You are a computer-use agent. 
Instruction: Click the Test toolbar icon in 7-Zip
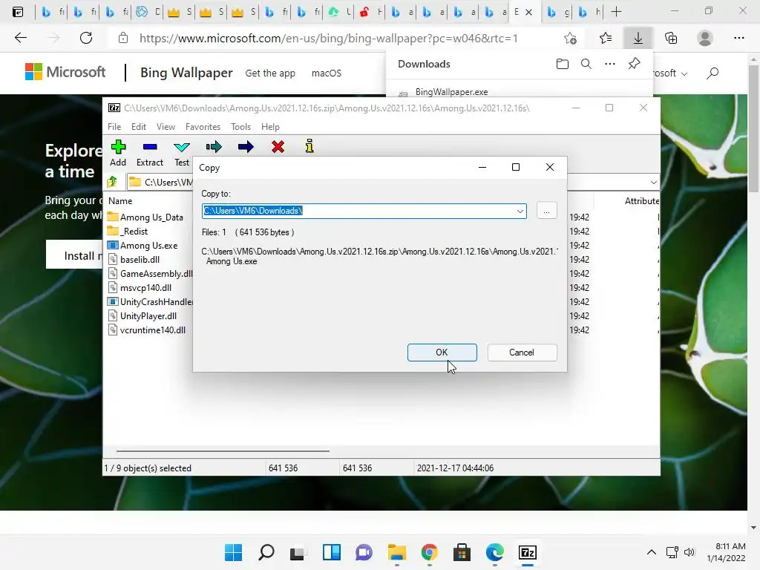(x=182, y=147)
